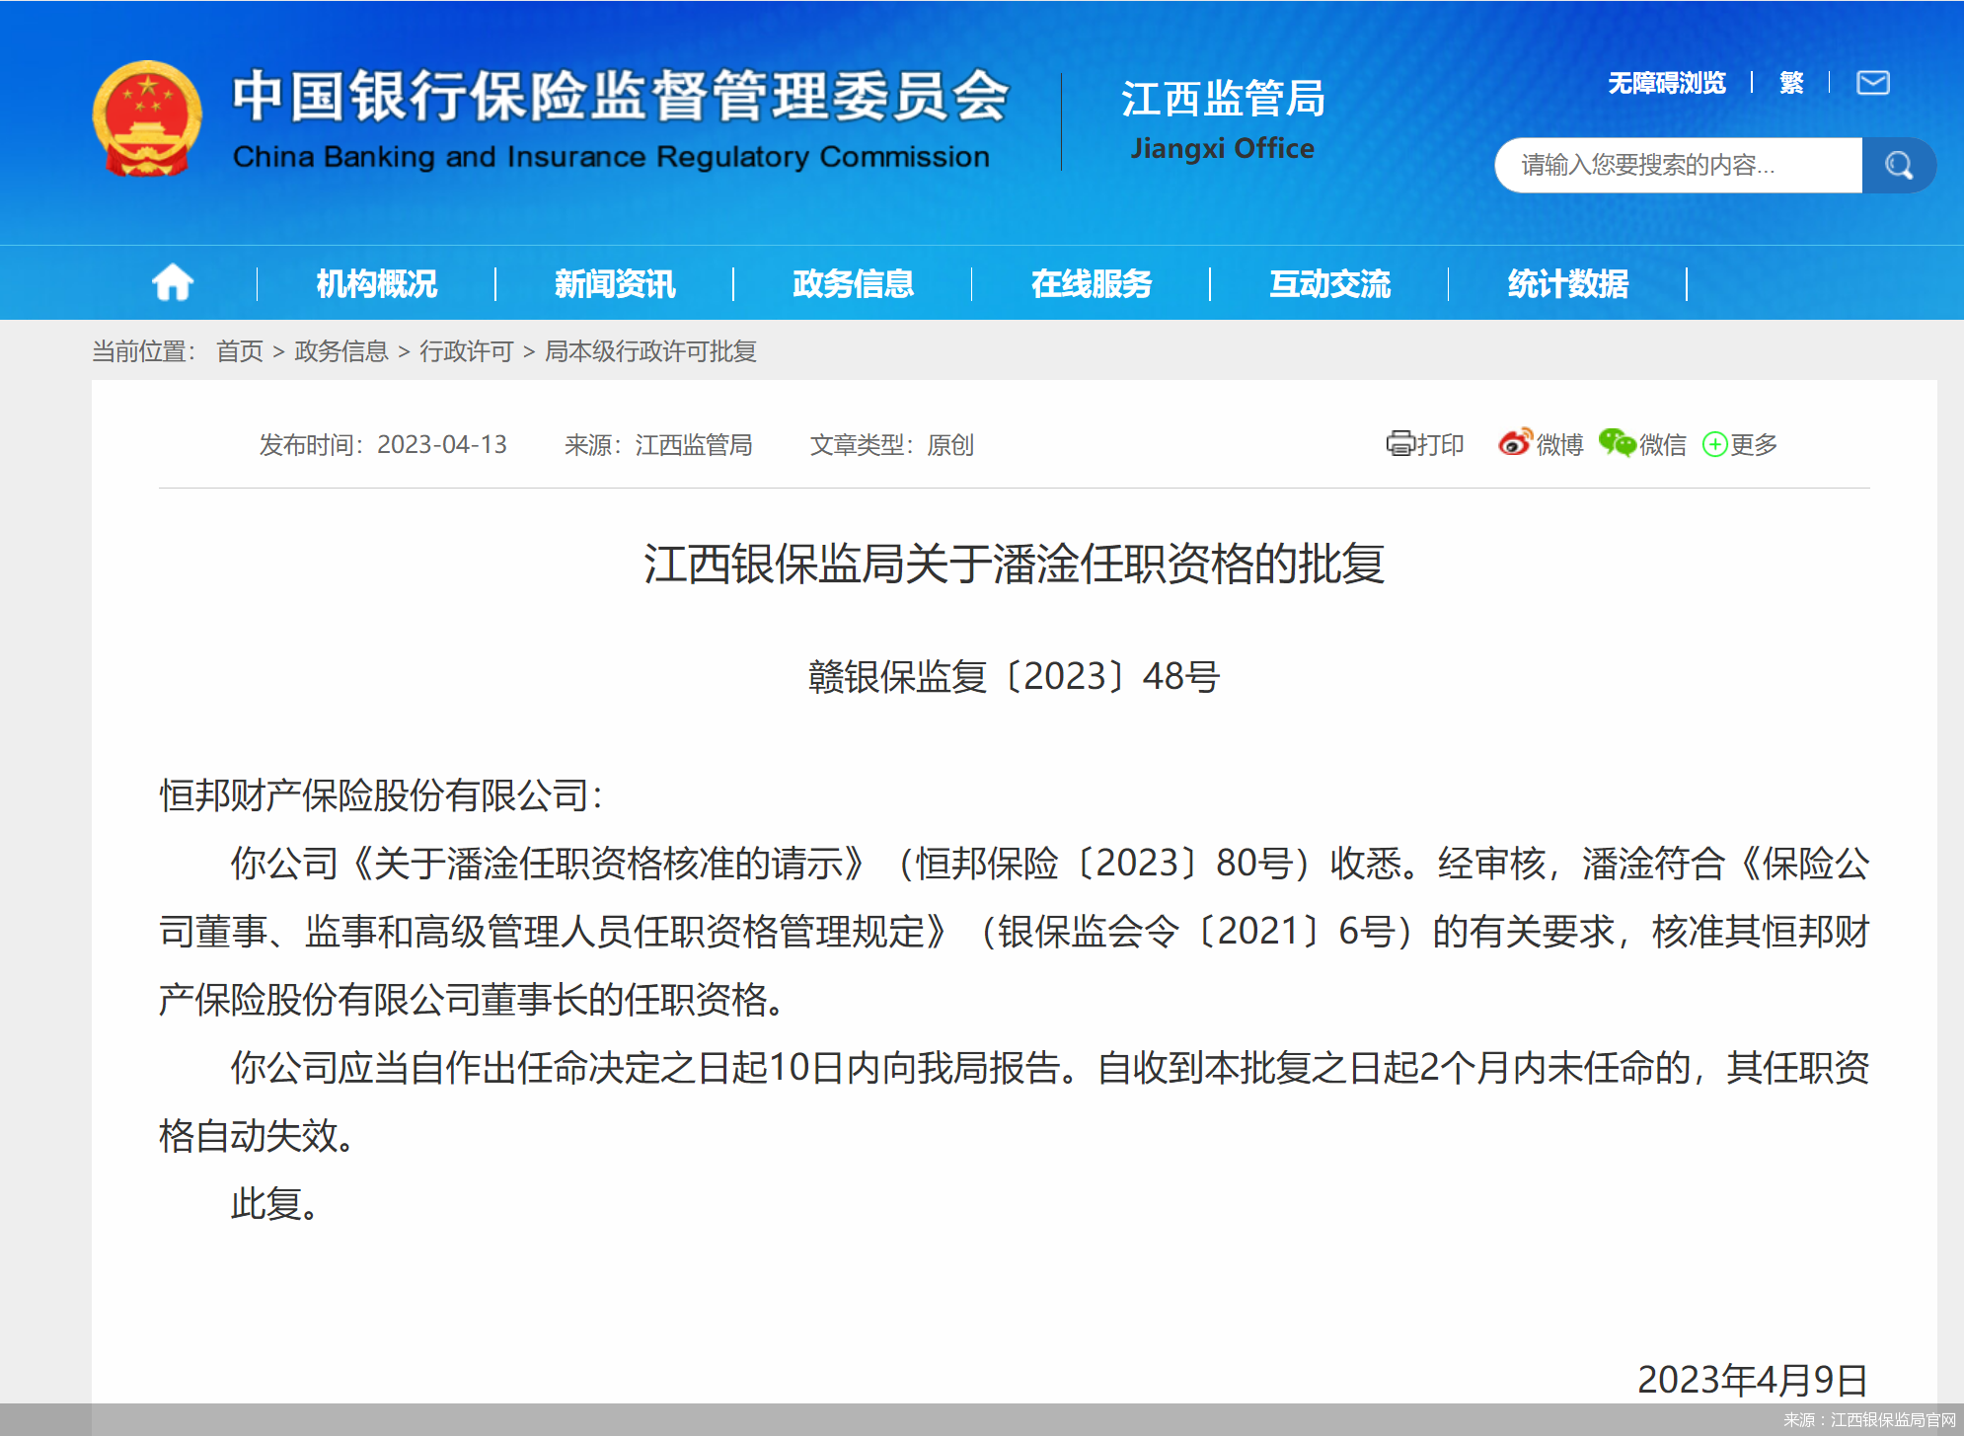Image resolution: width=1964 pixels, height=1436 pixels.
Task: Open 行政许可 from the breadcrumb trail
Action: tap(465, 352)
